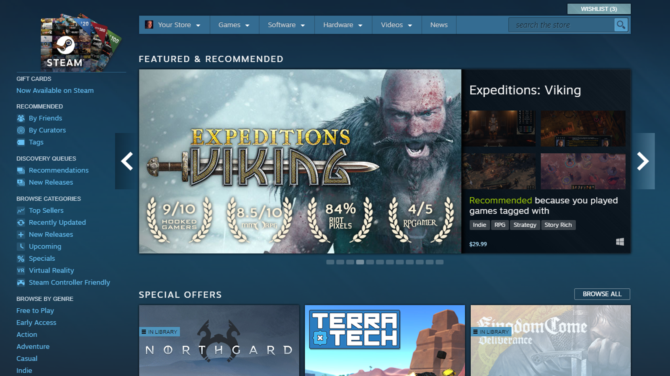670x376 pixels.
Task: Open the Wishlist (3) button
Action: [x=599, y=9]
